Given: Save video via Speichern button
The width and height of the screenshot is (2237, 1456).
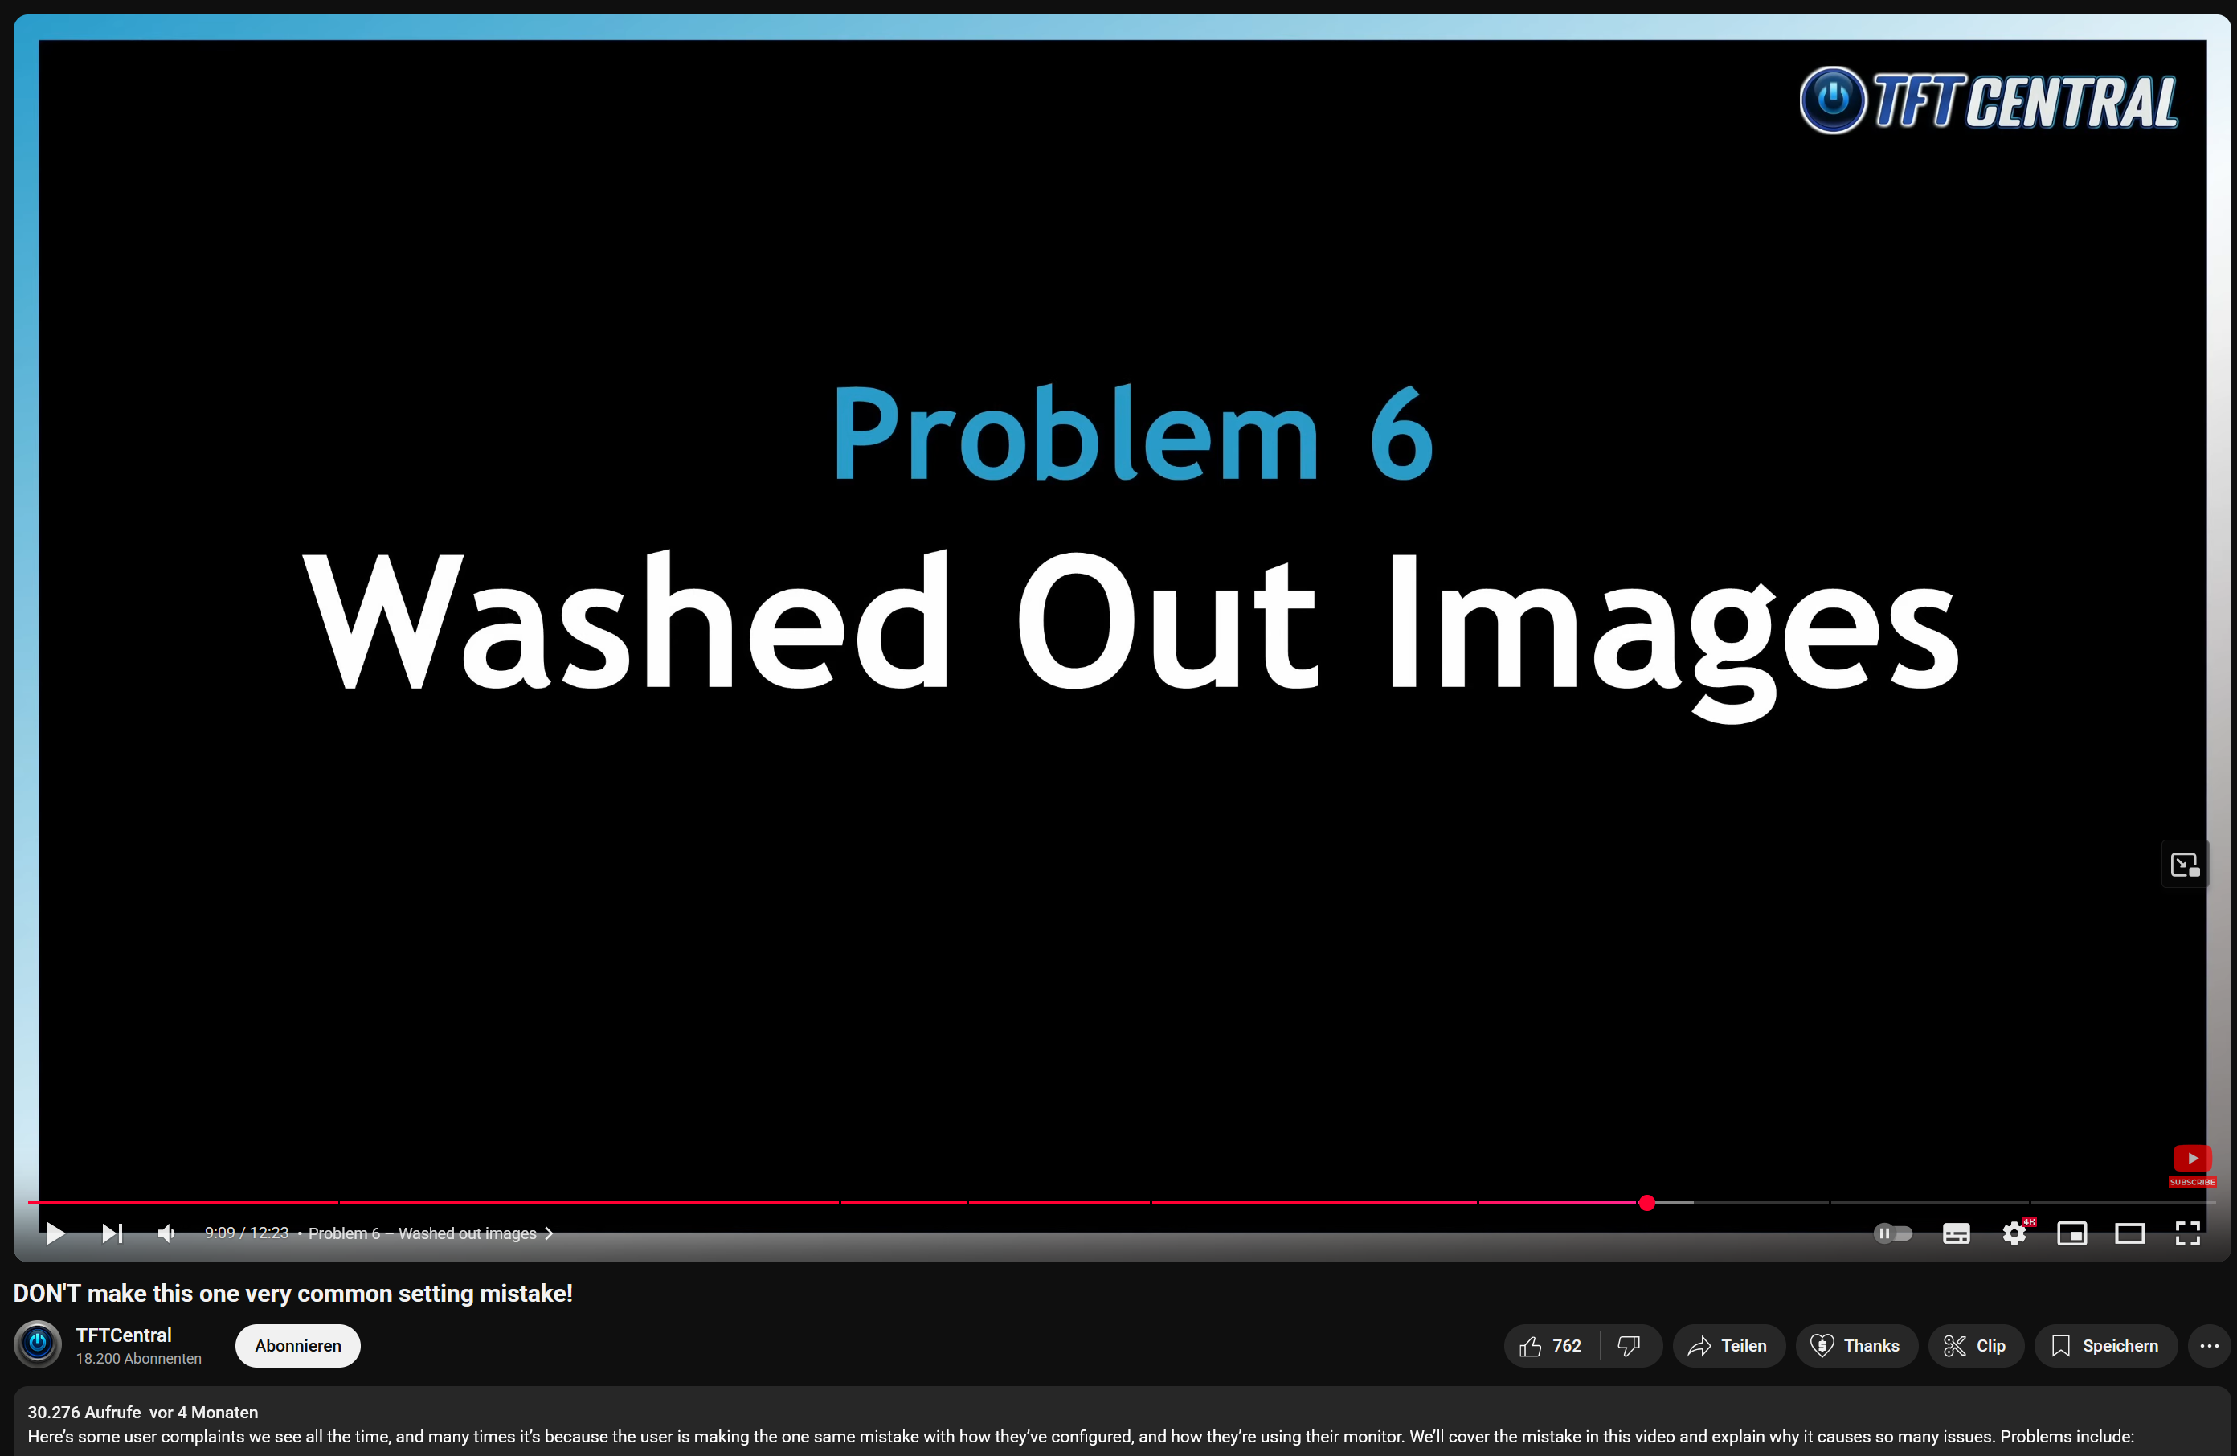Looking at the screenshot, I should point(2104,1345).
